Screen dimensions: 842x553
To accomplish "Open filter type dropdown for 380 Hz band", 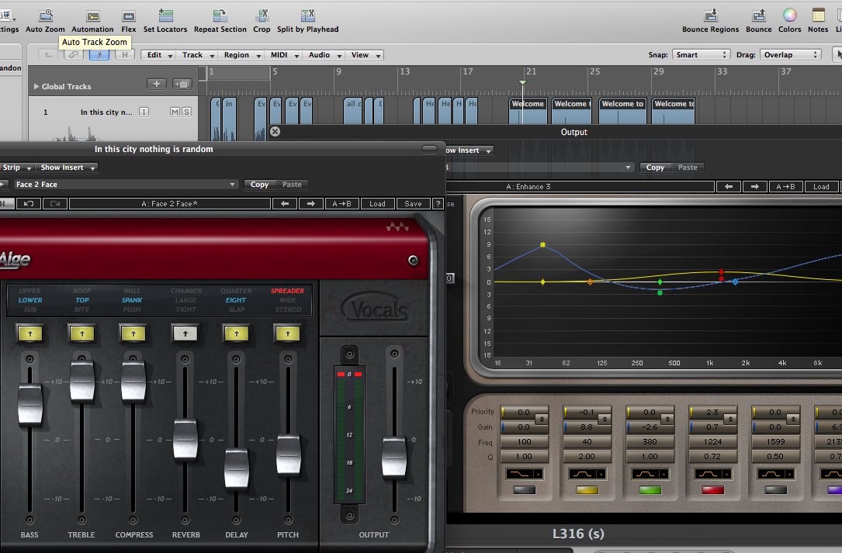I will pos(650,474).
